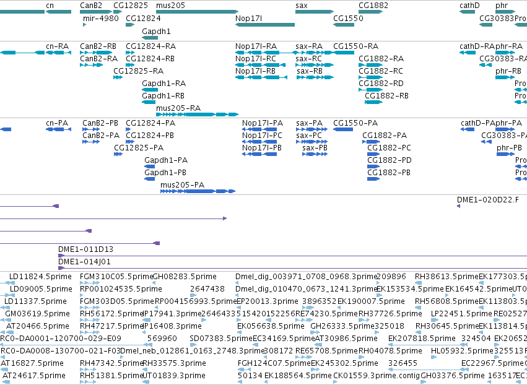The width and height of the screenshot is (527, 385).
Task: Click the CG1882-PA protein label
Action: pyautogui.click(x=385, y=136)
